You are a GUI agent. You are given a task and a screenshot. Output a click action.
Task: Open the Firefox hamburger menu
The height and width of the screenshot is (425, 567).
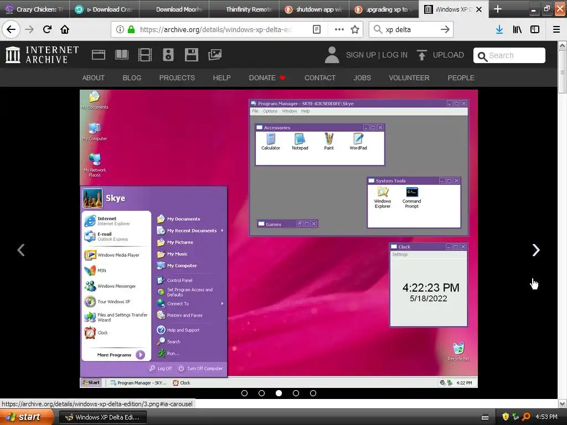pyautogui.click(x=556, y=29)
